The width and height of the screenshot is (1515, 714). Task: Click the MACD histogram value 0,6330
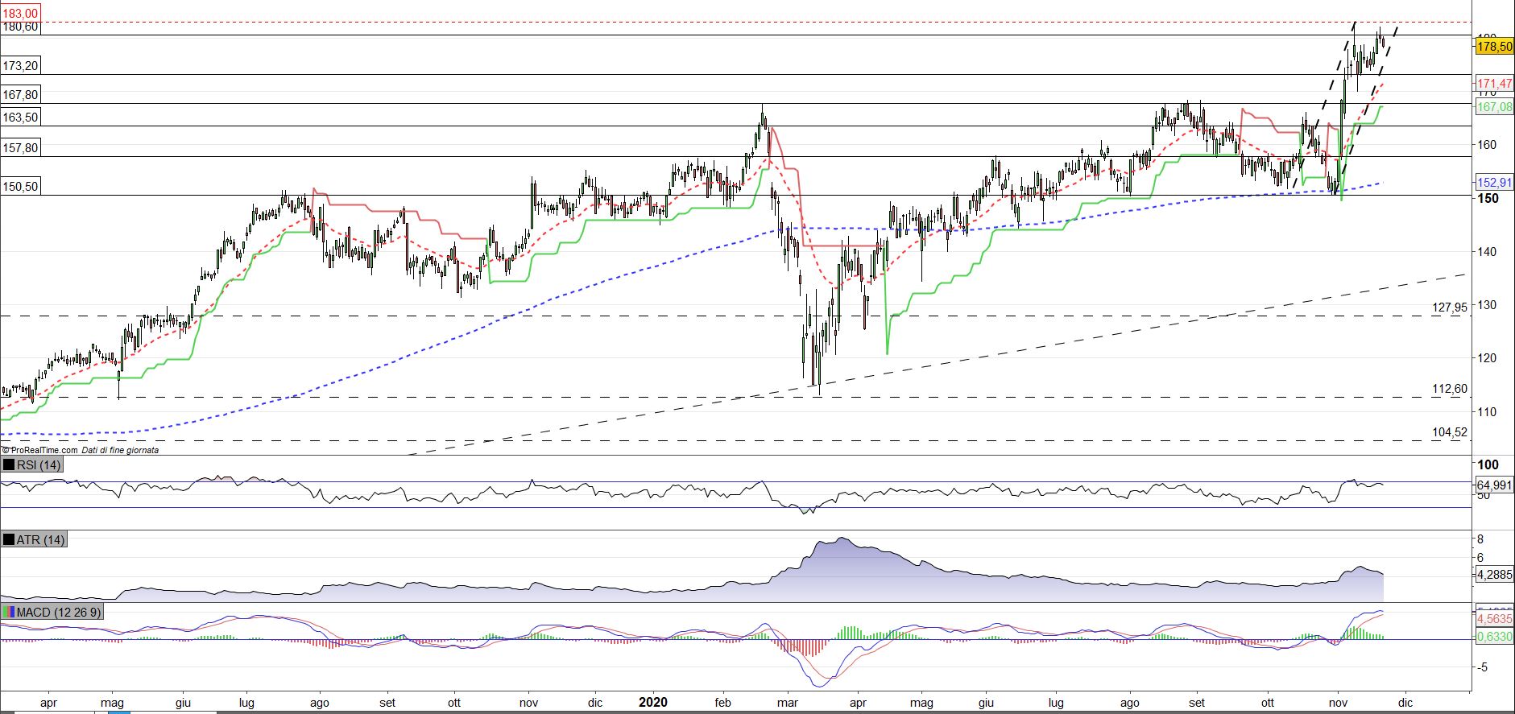[1494, 637]
